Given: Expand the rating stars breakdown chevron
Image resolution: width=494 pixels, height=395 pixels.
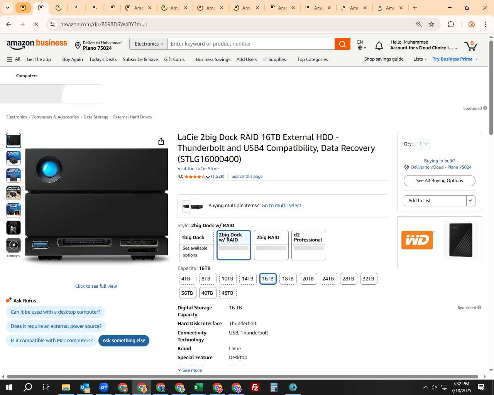Looking at the screenshot, I should [208, 177].
